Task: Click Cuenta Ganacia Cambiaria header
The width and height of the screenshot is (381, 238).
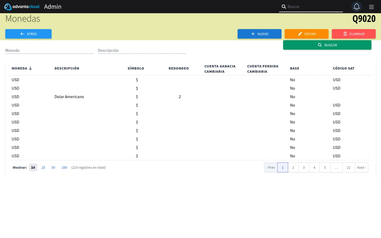Action: pos(220,69)
